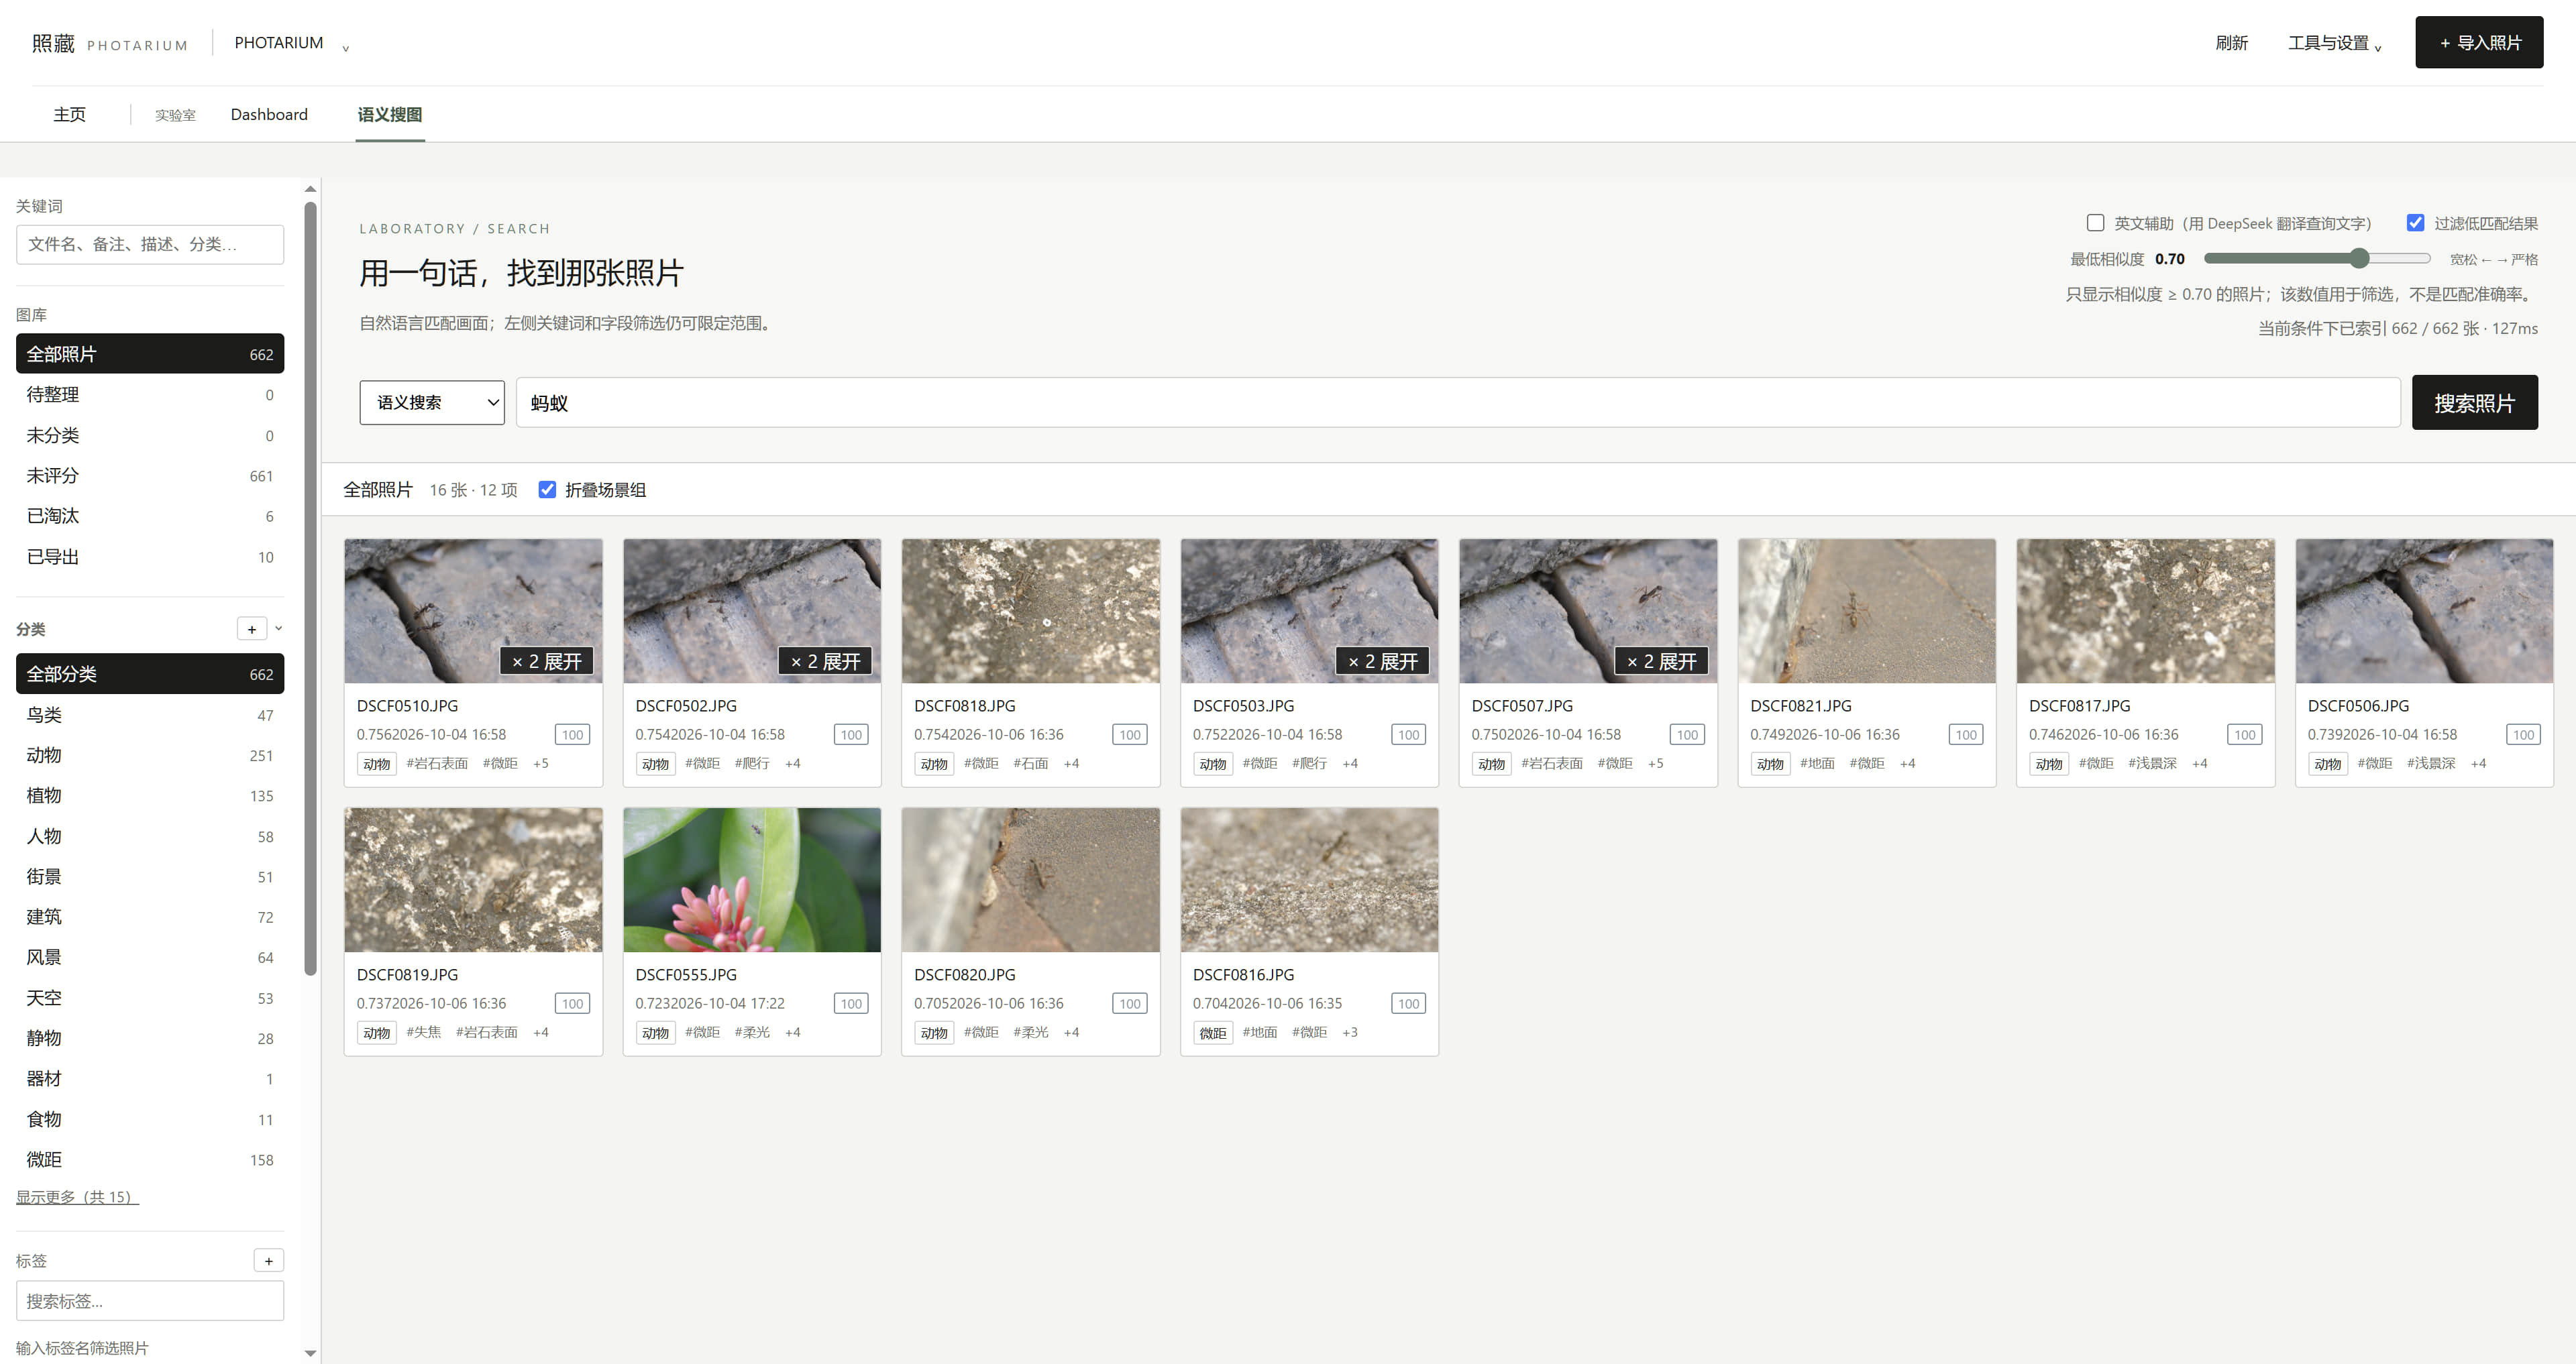This screenshot has width=2576, height=1364.
Task: Open the PHOTARIUM library dropdown
Action: pos(291,43)
